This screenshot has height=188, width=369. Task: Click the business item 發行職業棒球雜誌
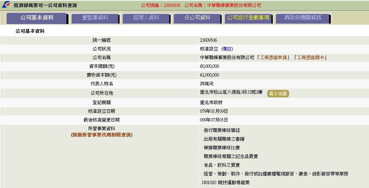point(222,131)
